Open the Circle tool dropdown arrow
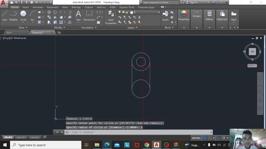This screenshot has width=266, height=149. point(23,22)
